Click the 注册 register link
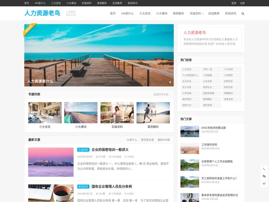 tap(242, 3)
